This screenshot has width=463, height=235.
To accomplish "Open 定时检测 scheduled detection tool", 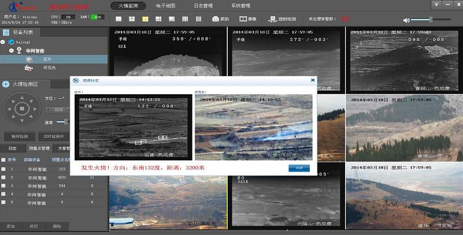I will (x=273, y=19).
